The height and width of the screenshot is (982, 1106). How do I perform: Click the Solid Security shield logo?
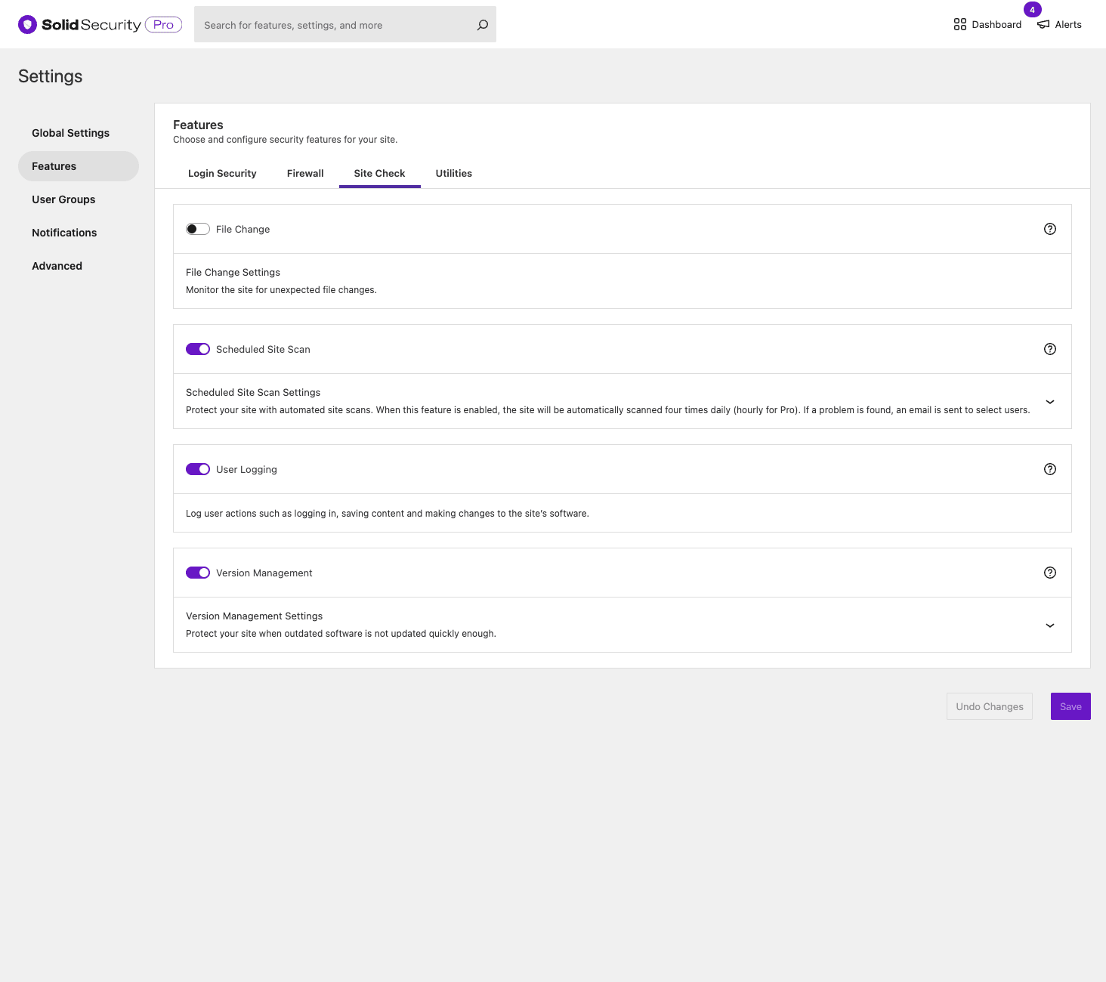click(x=27, y=25)
